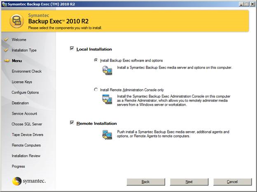Click the 'Install a Symantec Backup Exec media server' description

[175, 68]
